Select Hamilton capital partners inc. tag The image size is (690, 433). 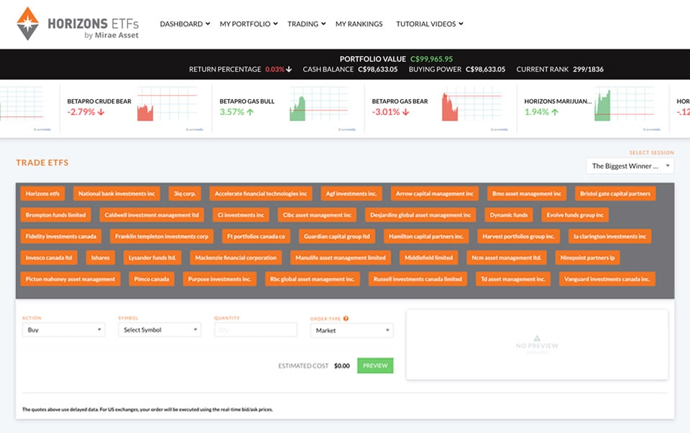426,236
